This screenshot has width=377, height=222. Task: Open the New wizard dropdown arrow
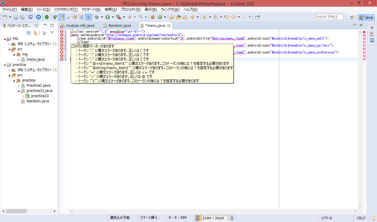coord(10,17)
